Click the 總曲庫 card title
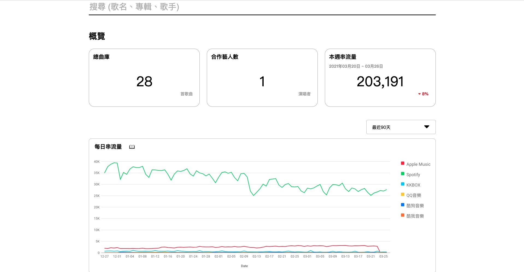Viewport: 524px width, 272px height. [101, 57]
